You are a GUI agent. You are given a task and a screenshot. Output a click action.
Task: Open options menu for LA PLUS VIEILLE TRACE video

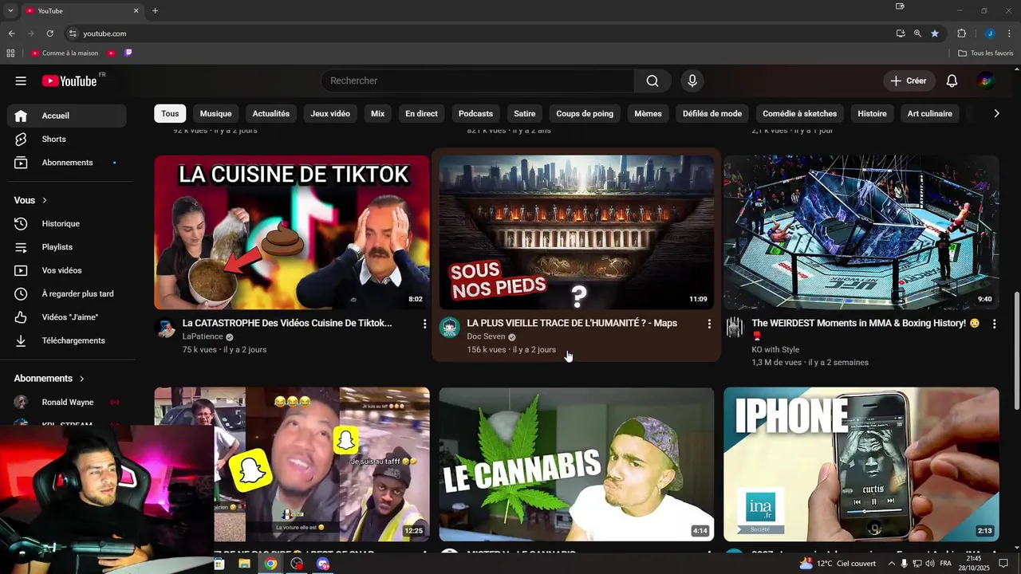[709, 324]
